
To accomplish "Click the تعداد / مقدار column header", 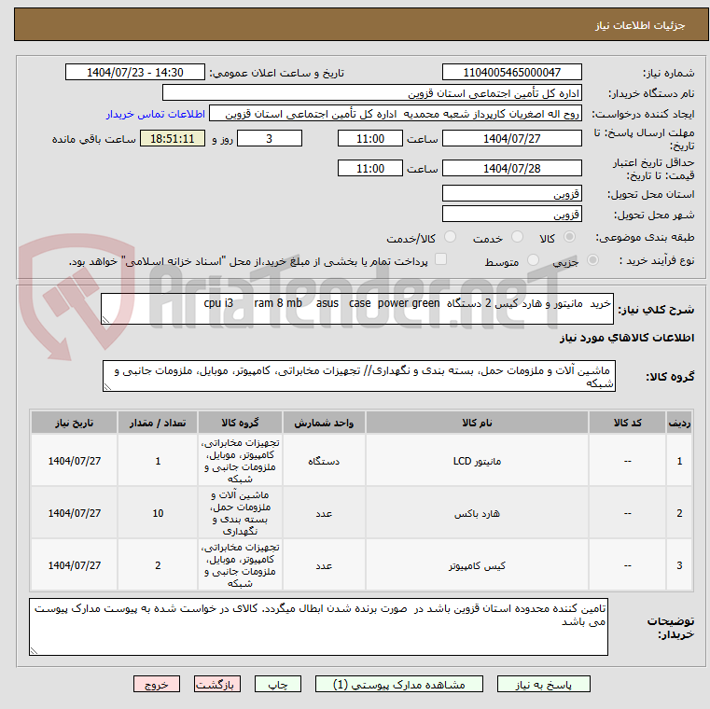I will click(158, 423).
